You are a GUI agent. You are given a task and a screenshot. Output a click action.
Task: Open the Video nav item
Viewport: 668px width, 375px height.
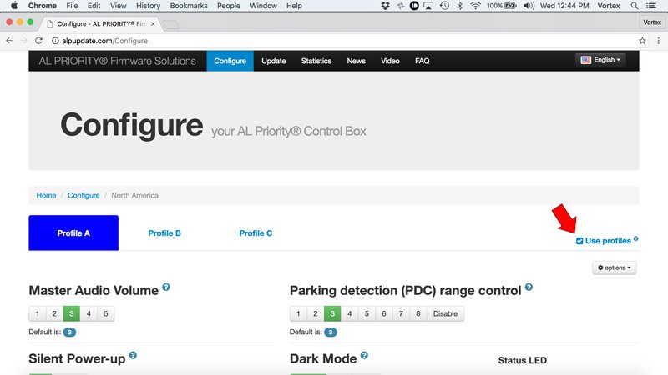tap(390, 61)
